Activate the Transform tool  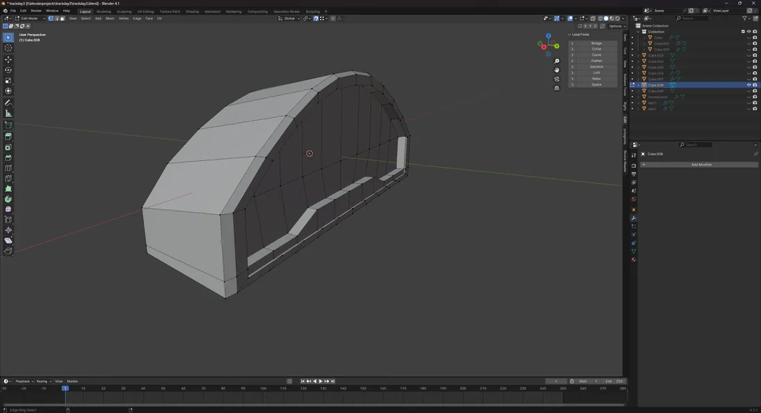pos(8,91)
